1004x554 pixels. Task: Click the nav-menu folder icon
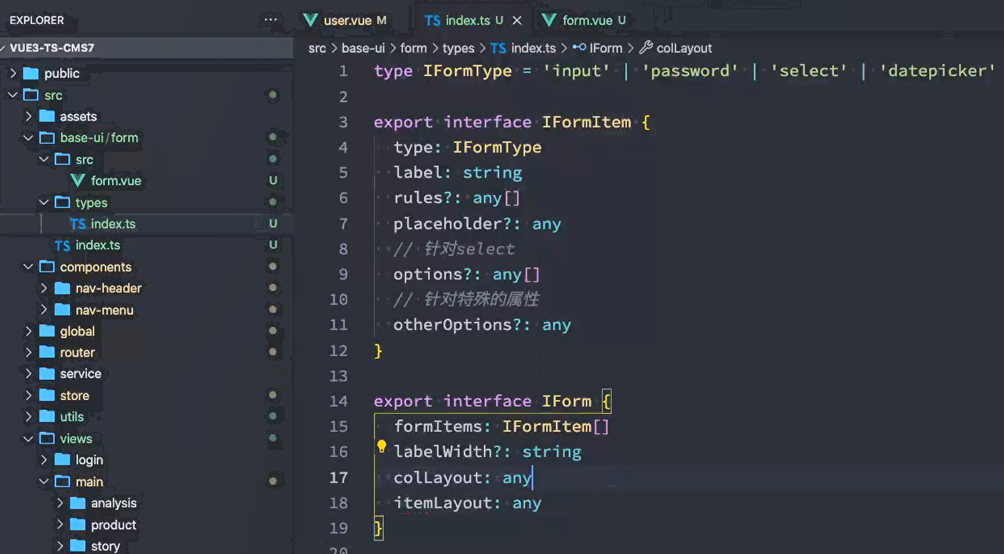pyautogui.click(x=62, y=310)
